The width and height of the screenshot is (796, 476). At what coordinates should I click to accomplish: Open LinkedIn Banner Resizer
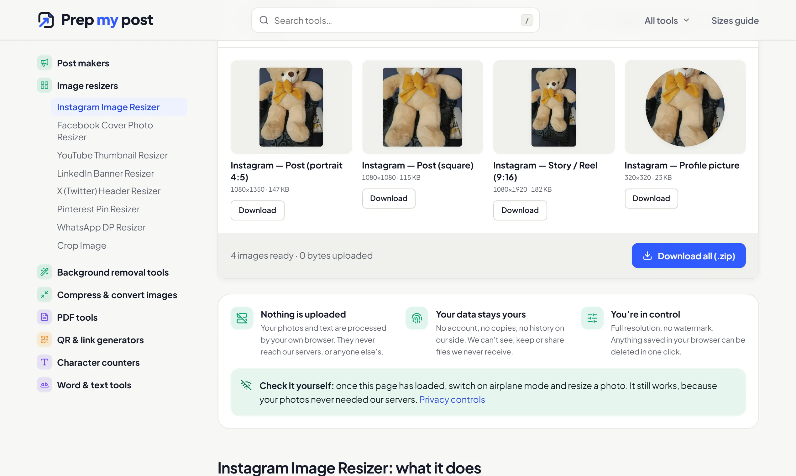(x=105, y=173)
